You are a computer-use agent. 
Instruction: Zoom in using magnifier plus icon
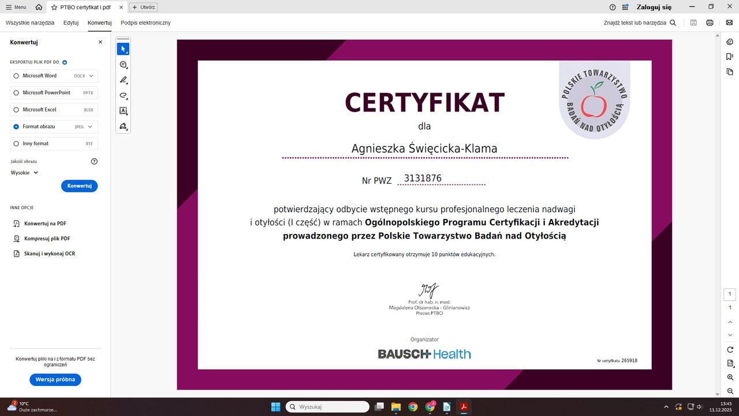[x=730, y=377]
